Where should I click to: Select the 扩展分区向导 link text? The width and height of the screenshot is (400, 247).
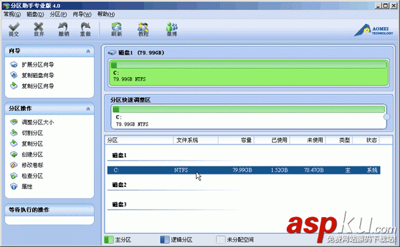point(38,65)
